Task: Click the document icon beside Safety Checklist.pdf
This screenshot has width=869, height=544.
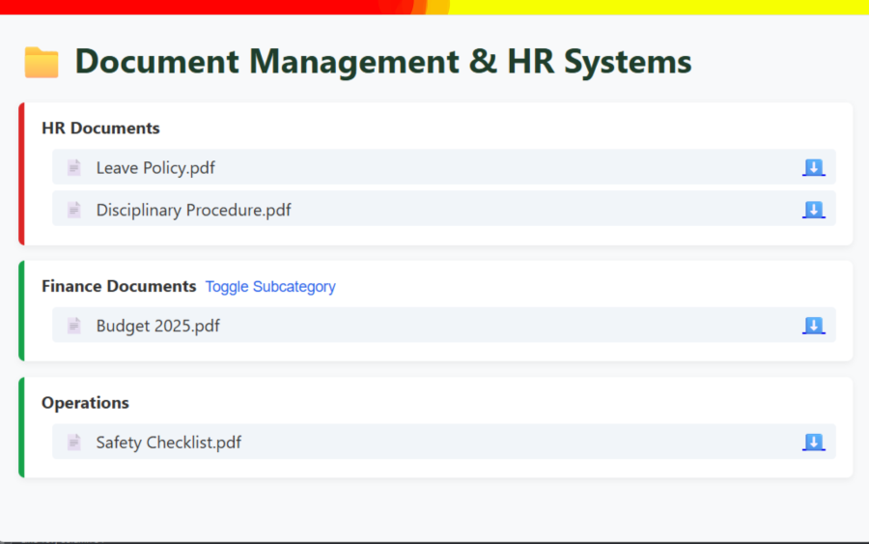Action: pyautogui.click(x=73, y=442)
